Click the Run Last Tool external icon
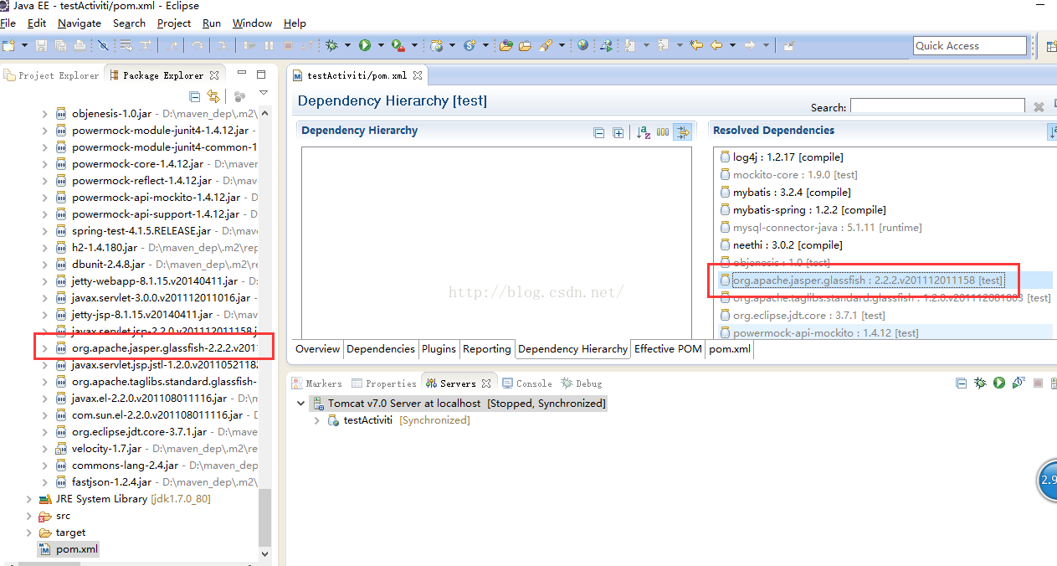 coord(398,45)
